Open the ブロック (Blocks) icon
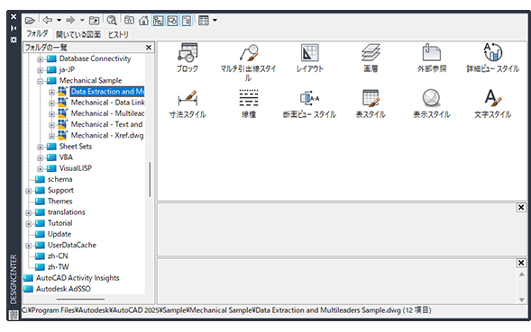Viewport: 531px width, 332px height. 188,58
